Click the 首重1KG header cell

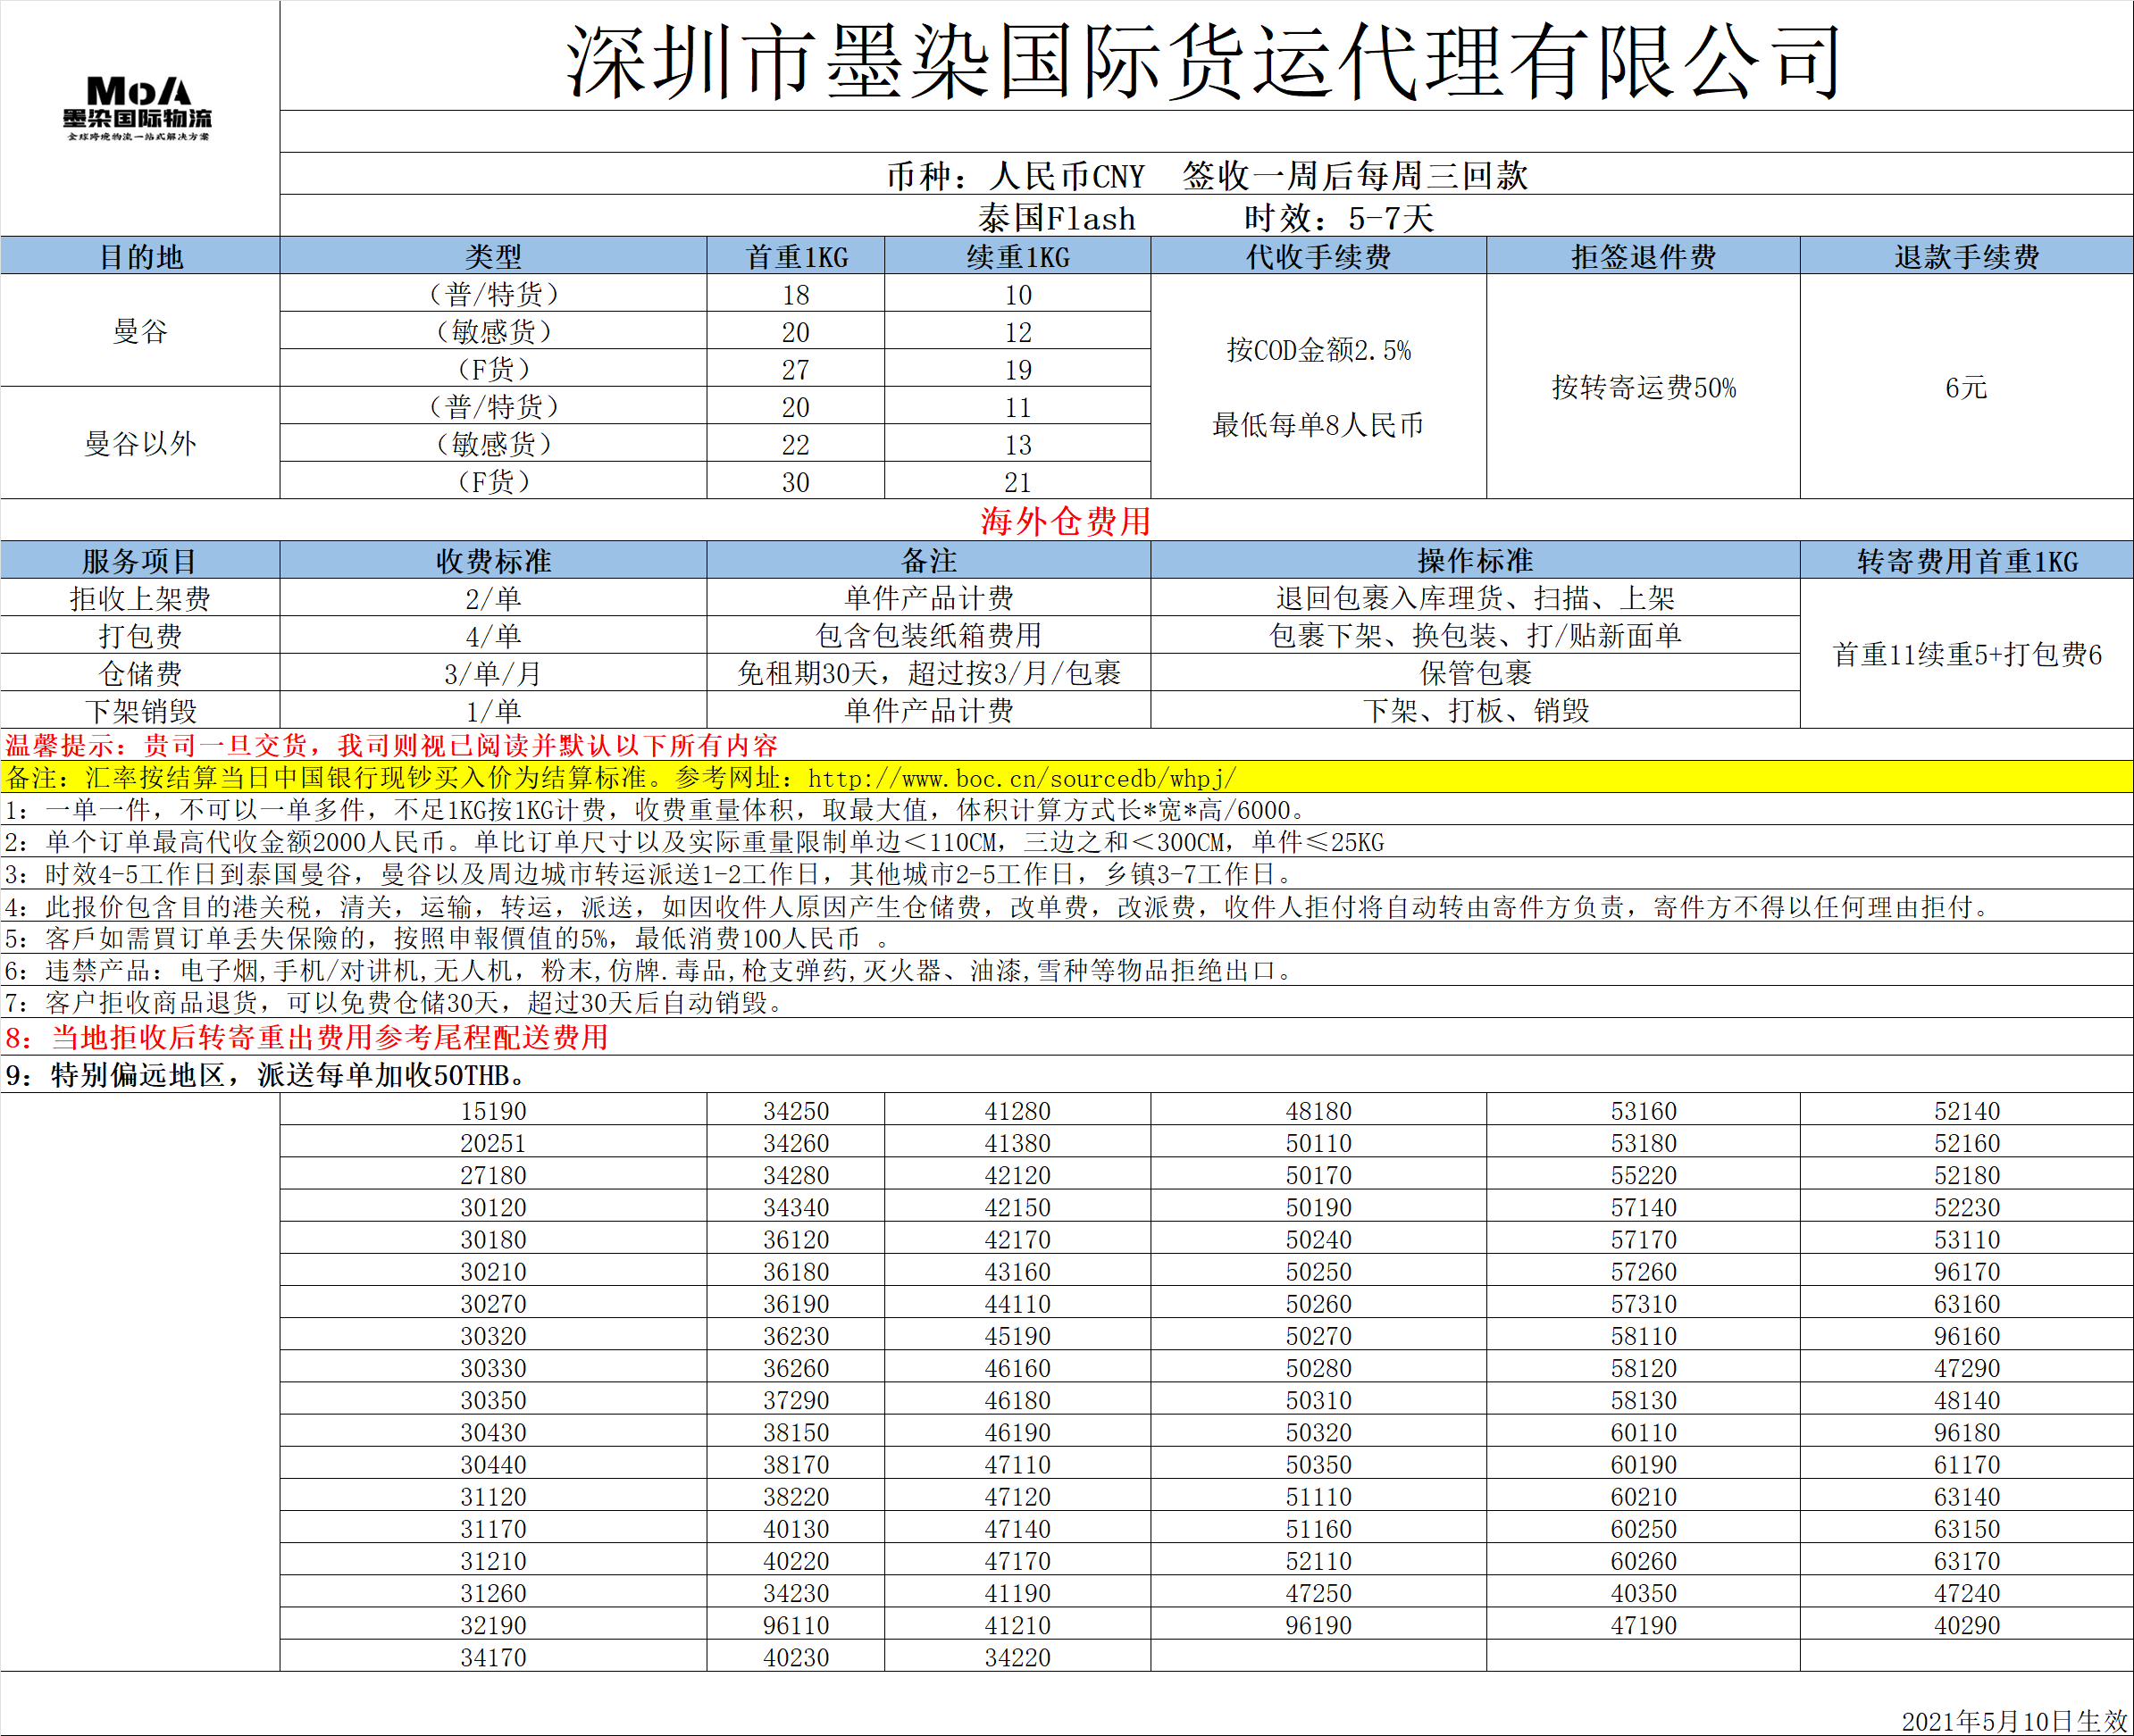pyautogui.click(x=796, y=257)
